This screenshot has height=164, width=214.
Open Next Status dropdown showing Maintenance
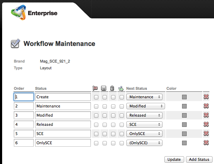(144, 97)
